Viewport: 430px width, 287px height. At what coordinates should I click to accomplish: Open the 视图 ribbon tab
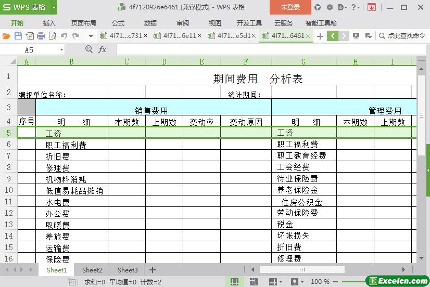click(x=214, y=23)
